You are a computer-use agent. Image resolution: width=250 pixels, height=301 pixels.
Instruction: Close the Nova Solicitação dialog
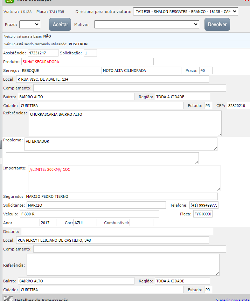point(248,1)
